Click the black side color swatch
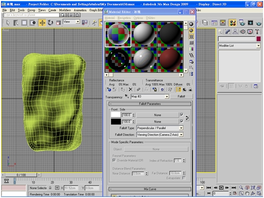The height and width of the screenshot is (198, 264). pos(116,121)
